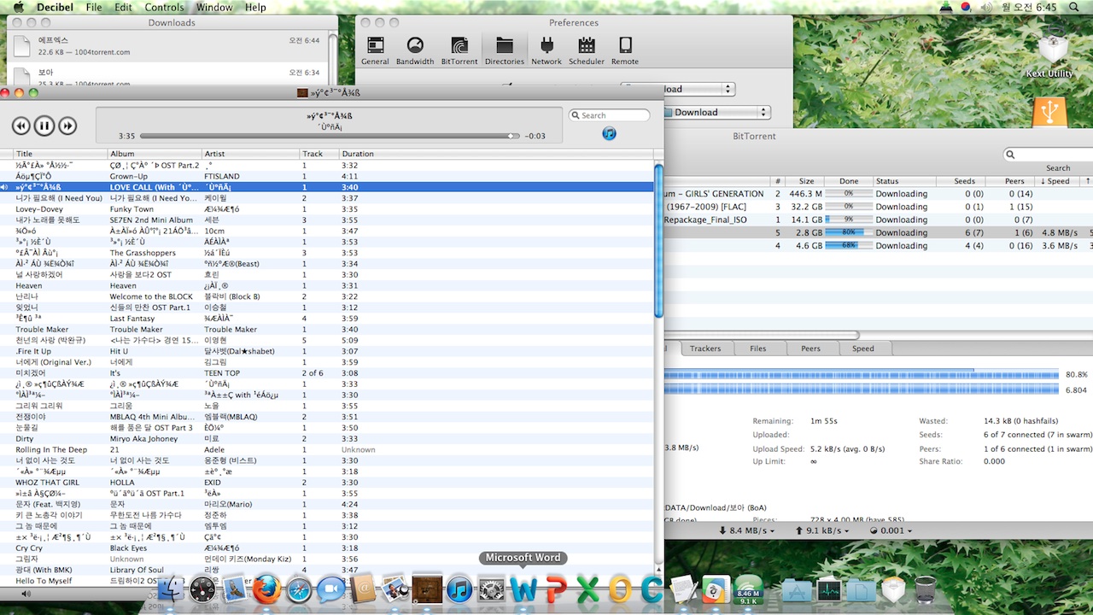Open Directories preferences pane
1093x615 pixels.
tap(505, 50)
